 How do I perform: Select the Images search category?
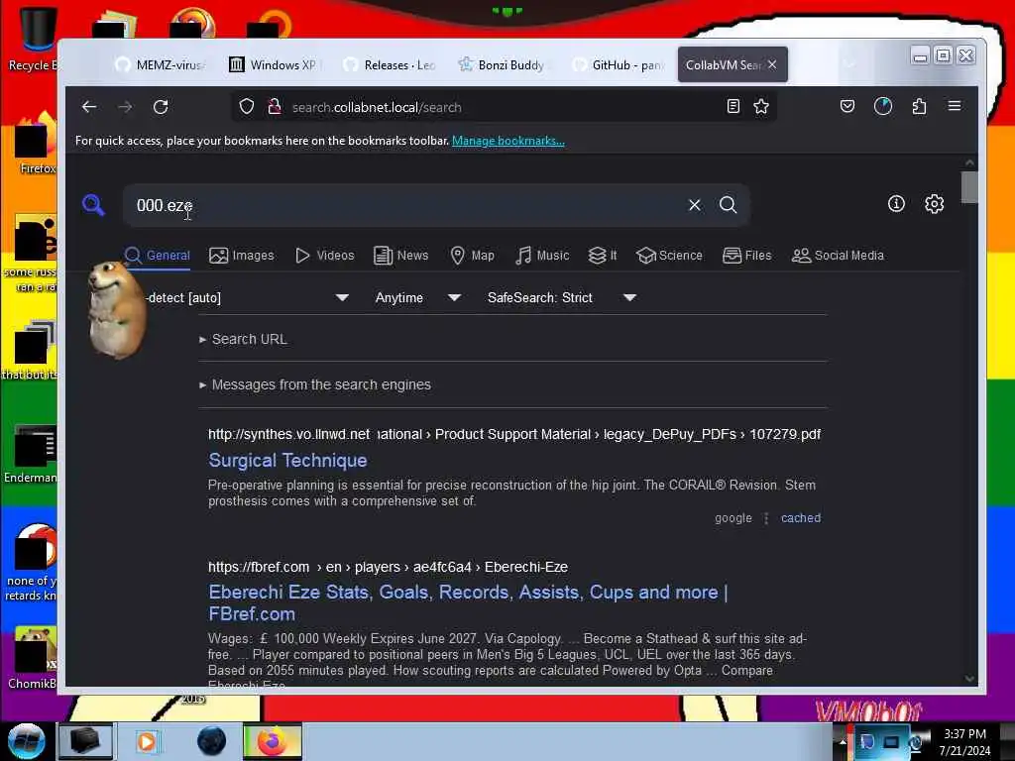click(x=242, y=256)
